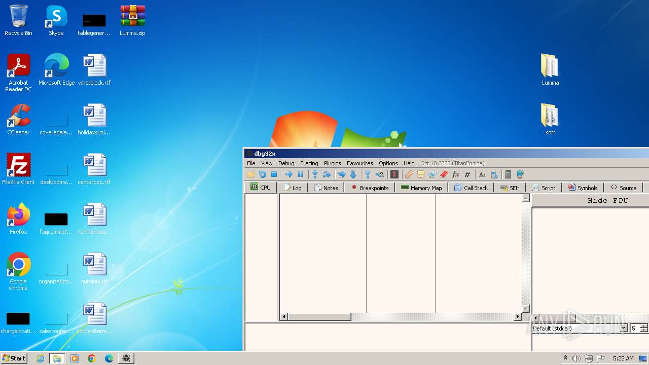Screen dimensions: 649x365
Task: Select the CCleaner desktop shortcut
Action: (x=18, y=120)
